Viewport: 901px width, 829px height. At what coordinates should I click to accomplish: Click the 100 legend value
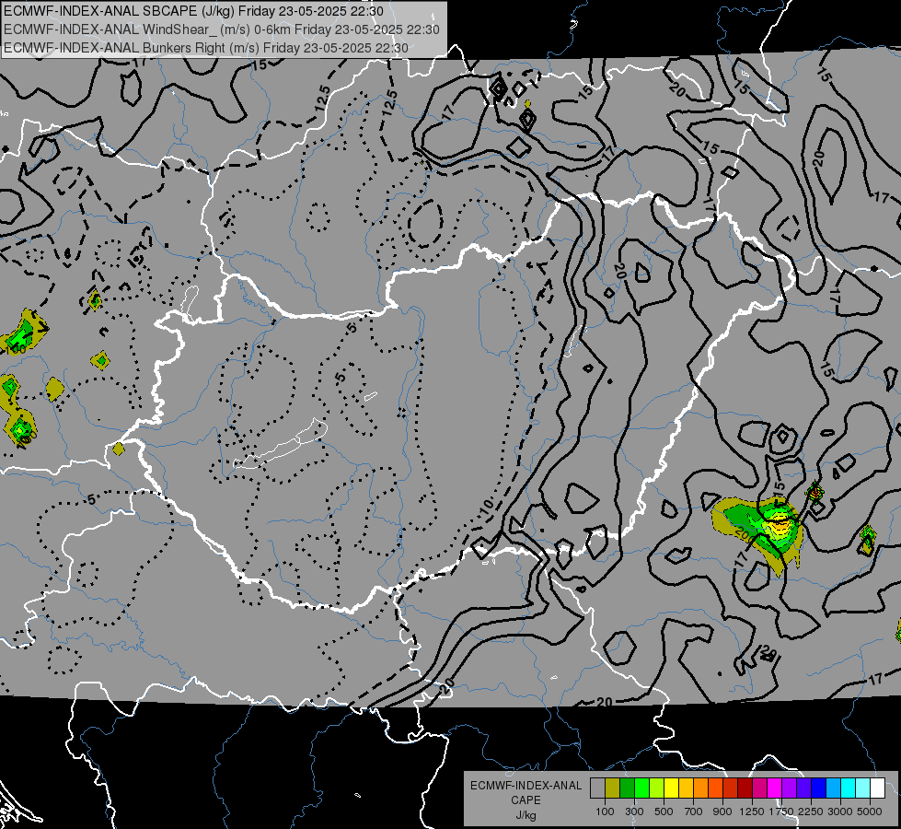pos(605,811)
